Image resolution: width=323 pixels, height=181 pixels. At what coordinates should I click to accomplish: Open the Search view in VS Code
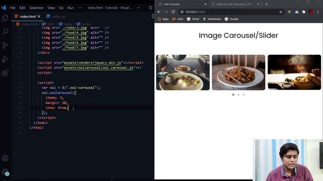(x=5, y=31)
